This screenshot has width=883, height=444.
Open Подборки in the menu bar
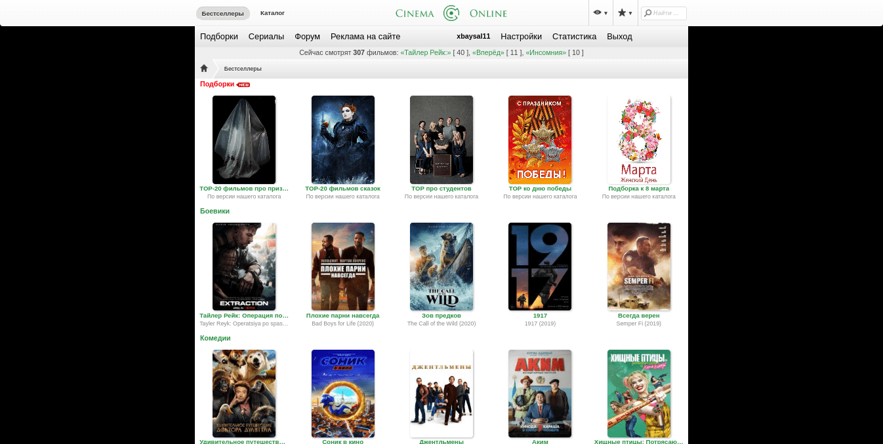(x=219, y=37)
